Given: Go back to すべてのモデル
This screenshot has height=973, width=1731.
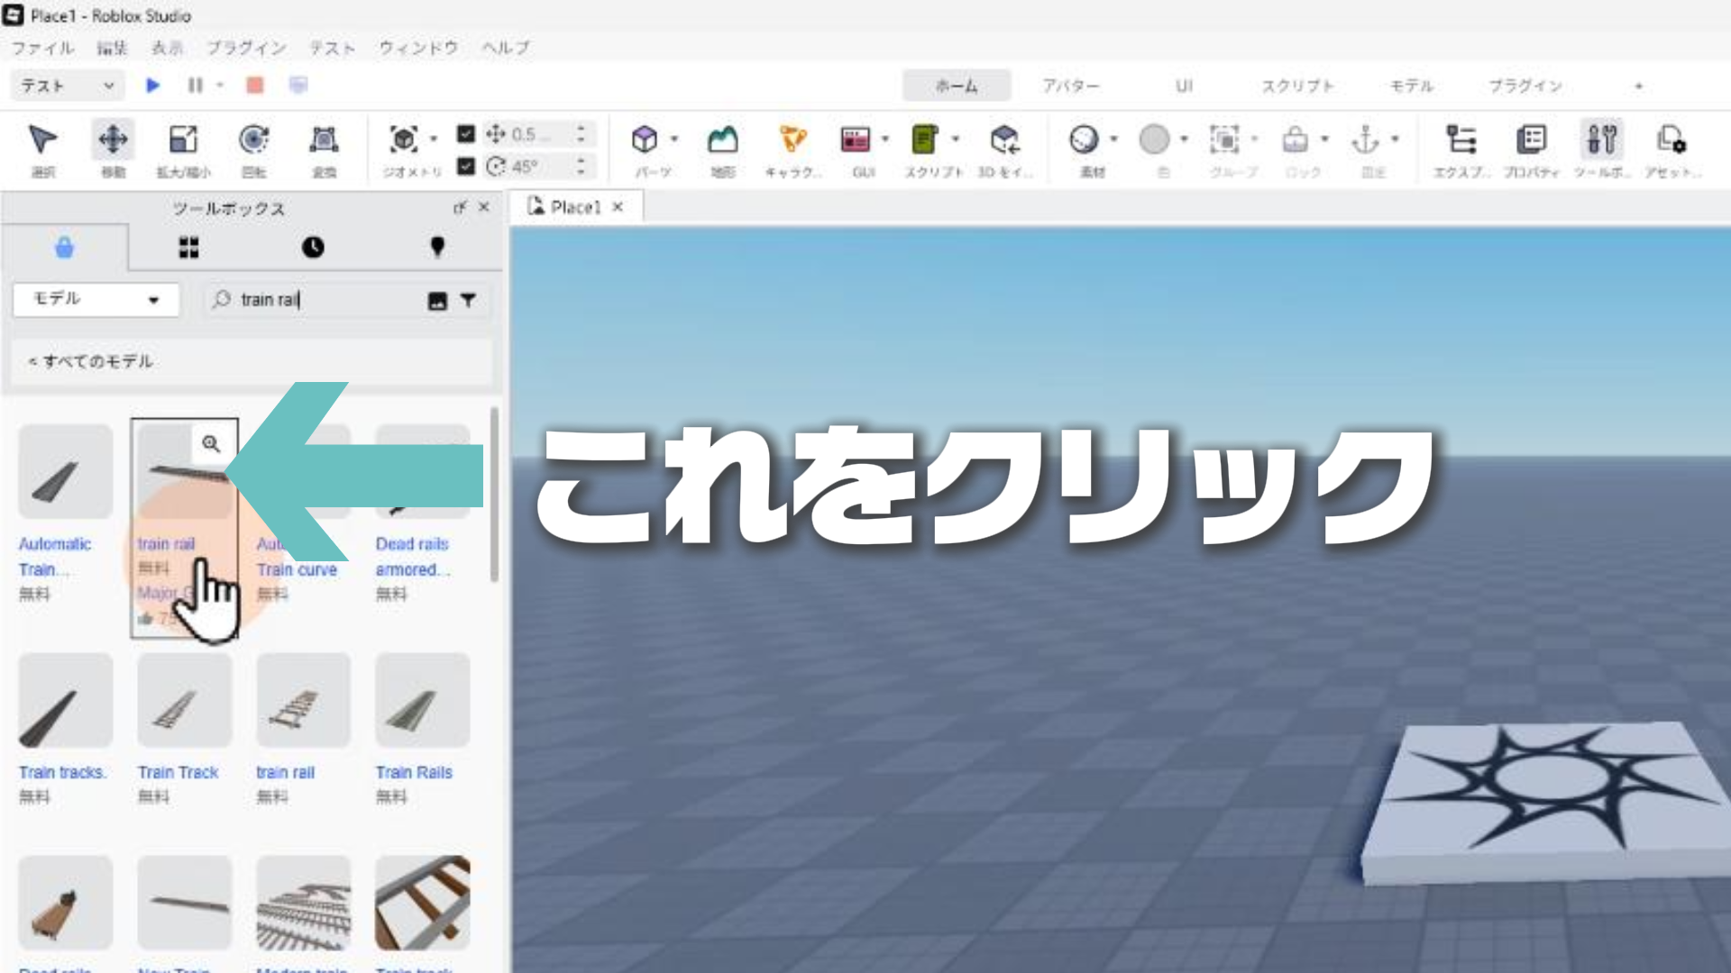Looking at the screenshot, I should (90, 361).
